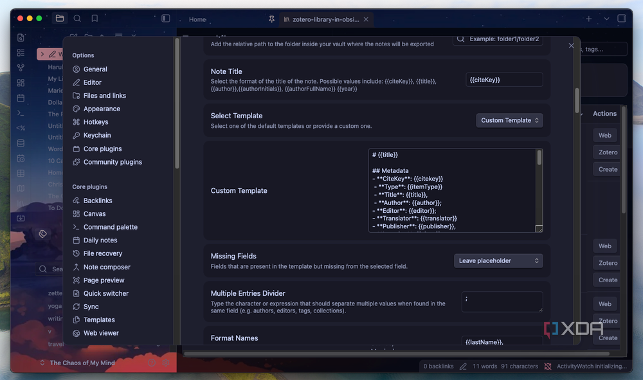Focus Multiple Entries Divider field
Screen dimensions: 643x380
pyautogui.click(x=502, y=302)
